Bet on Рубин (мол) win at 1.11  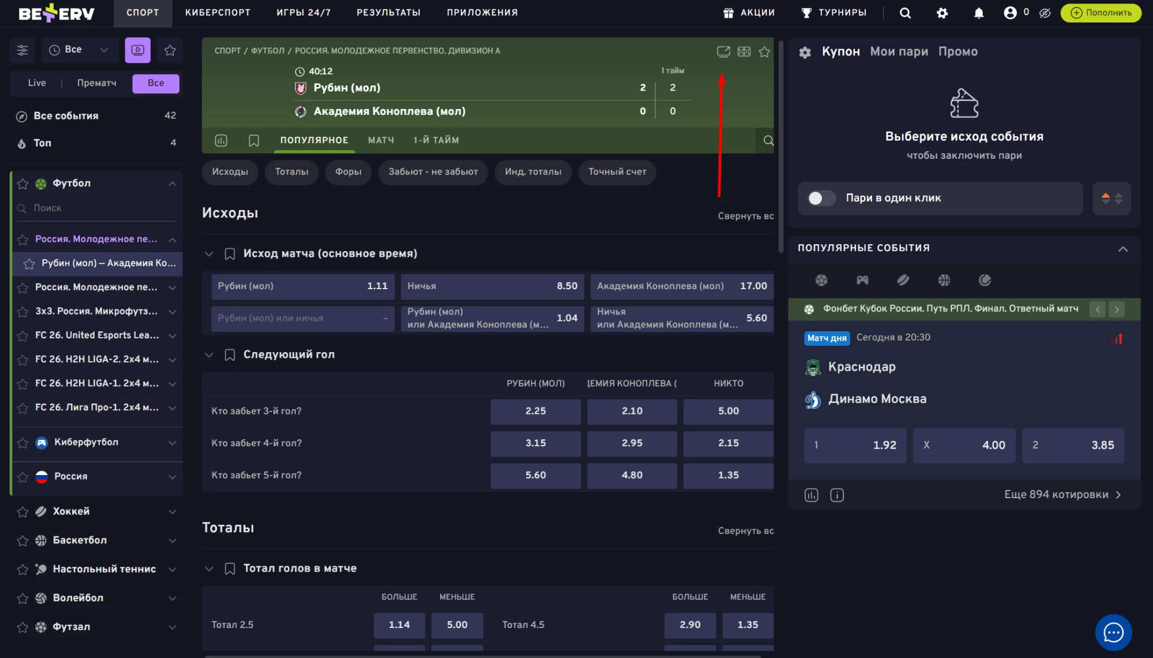(302, 286)
